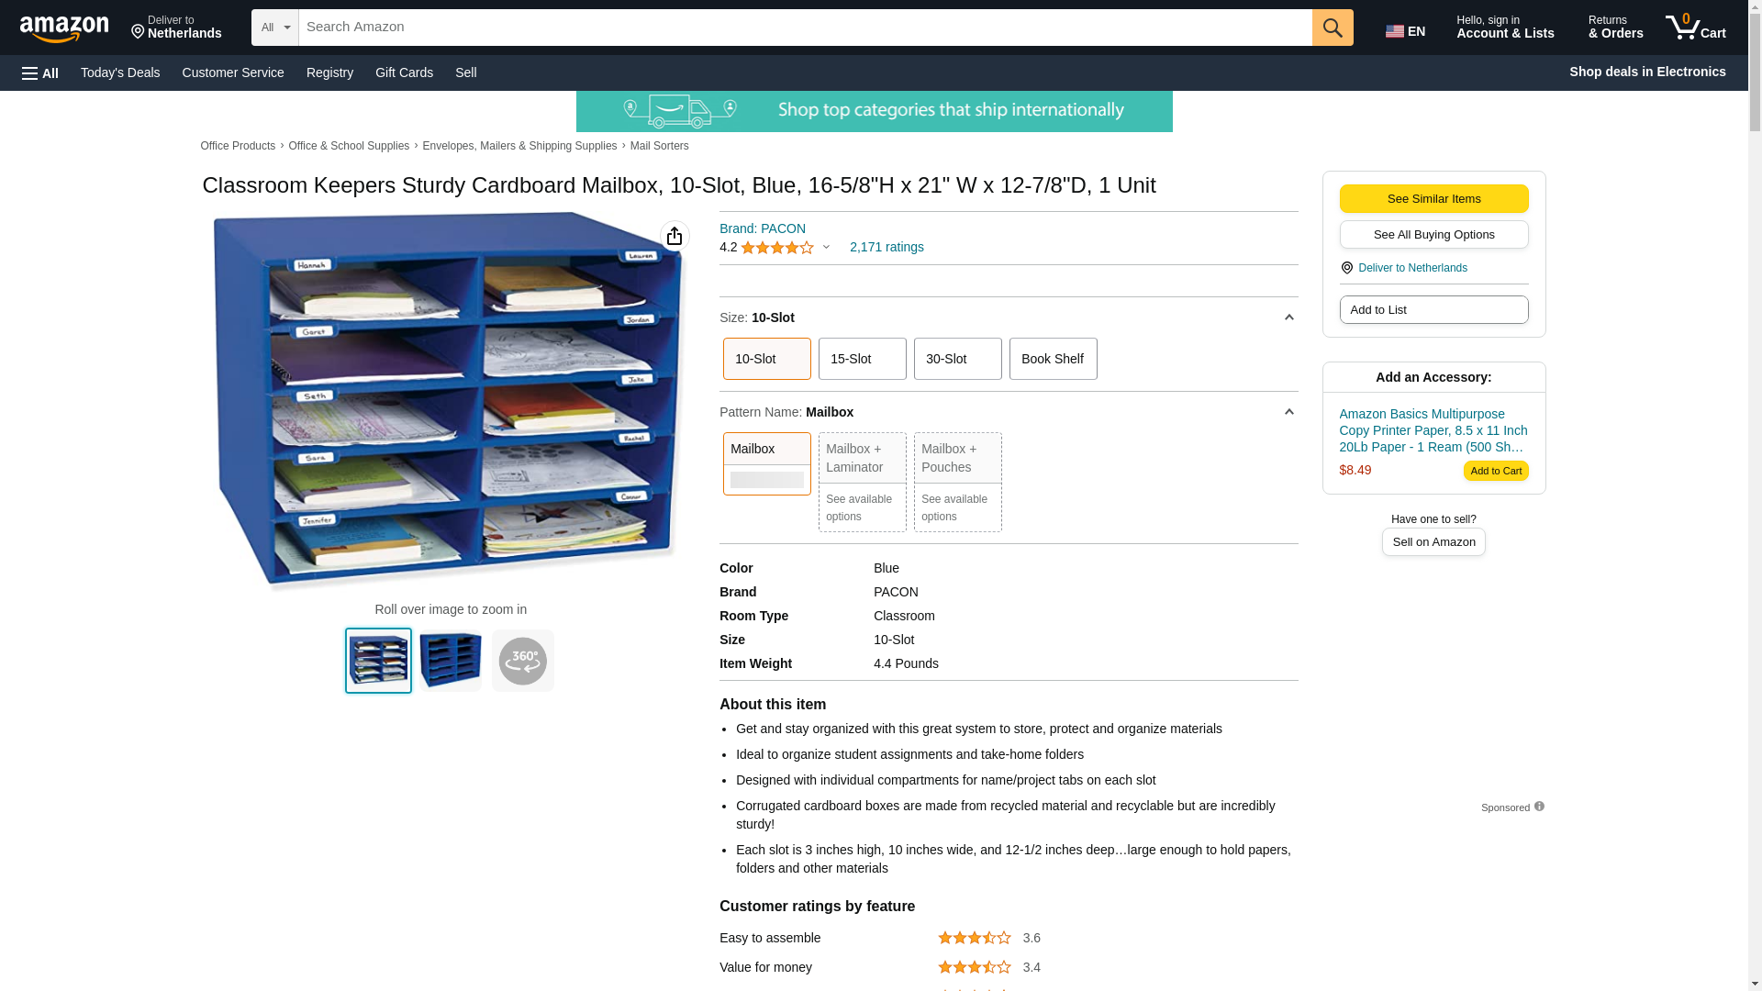Click the magnifying glass search button
This screenshot has width=1762, height=991.
(1332, 28)
